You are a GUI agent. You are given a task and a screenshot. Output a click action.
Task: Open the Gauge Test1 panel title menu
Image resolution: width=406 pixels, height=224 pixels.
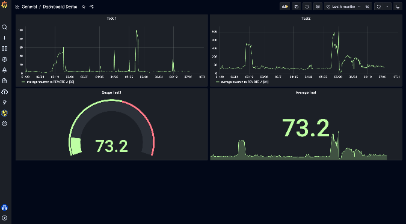[x=112, y=92]
